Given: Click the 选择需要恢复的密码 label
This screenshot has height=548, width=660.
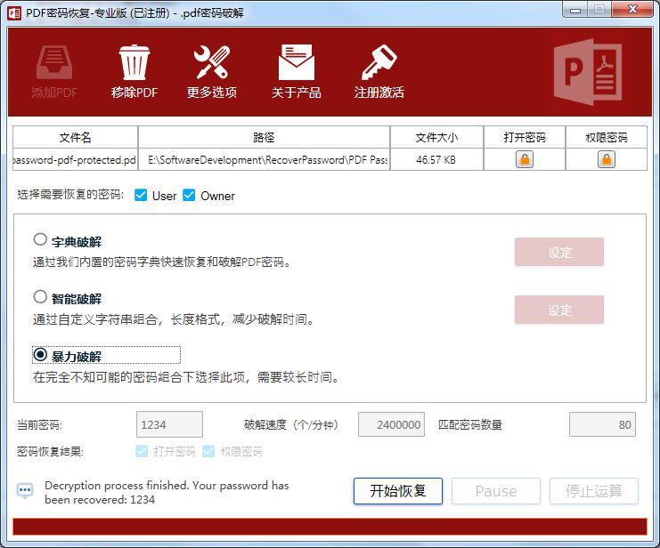Looking at the screenshot, I should click(x=70, y=195).
